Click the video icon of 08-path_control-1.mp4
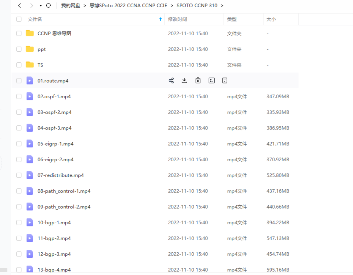353x275 pixels. coord(30,191)
